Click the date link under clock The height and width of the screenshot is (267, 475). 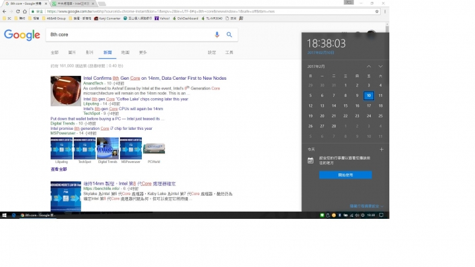point(321,53)
